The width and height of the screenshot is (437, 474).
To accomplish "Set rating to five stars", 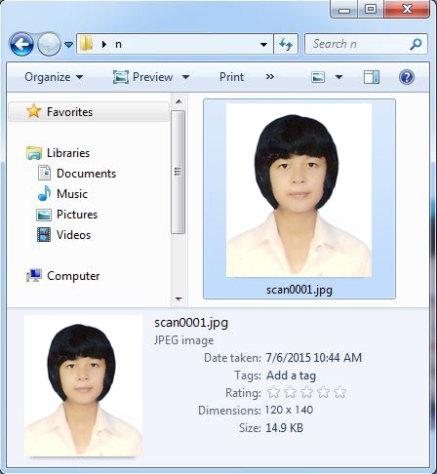I will pos(339,392).
